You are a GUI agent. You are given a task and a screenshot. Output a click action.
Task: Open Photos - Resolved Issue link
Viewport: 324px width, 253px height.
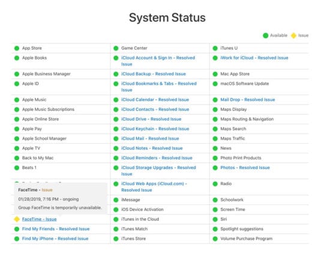245,168
